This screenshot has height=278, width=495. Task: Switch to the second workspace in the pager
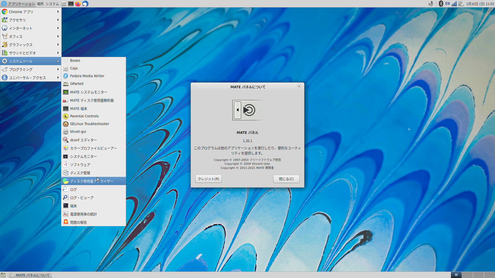(x=467, y=275)
